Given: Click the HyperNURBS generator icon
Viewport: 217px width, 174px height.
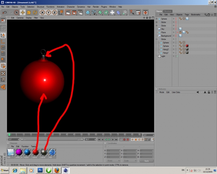Looking at the screenshot, I should tap(100, 12).
